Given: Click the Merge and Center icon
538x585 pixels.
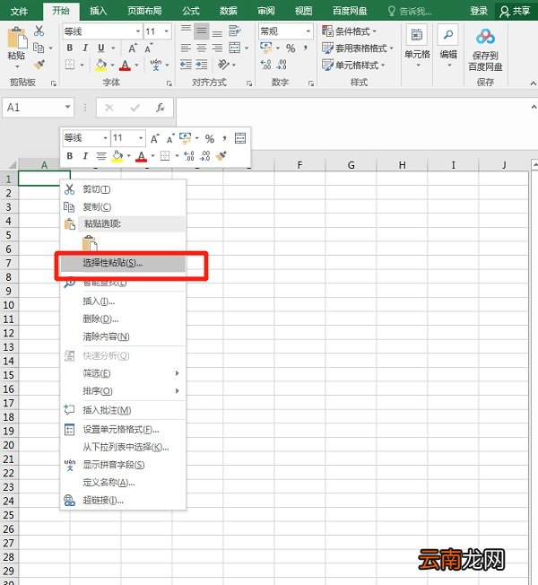Looking at the screenshot, I should click(235, 48).
